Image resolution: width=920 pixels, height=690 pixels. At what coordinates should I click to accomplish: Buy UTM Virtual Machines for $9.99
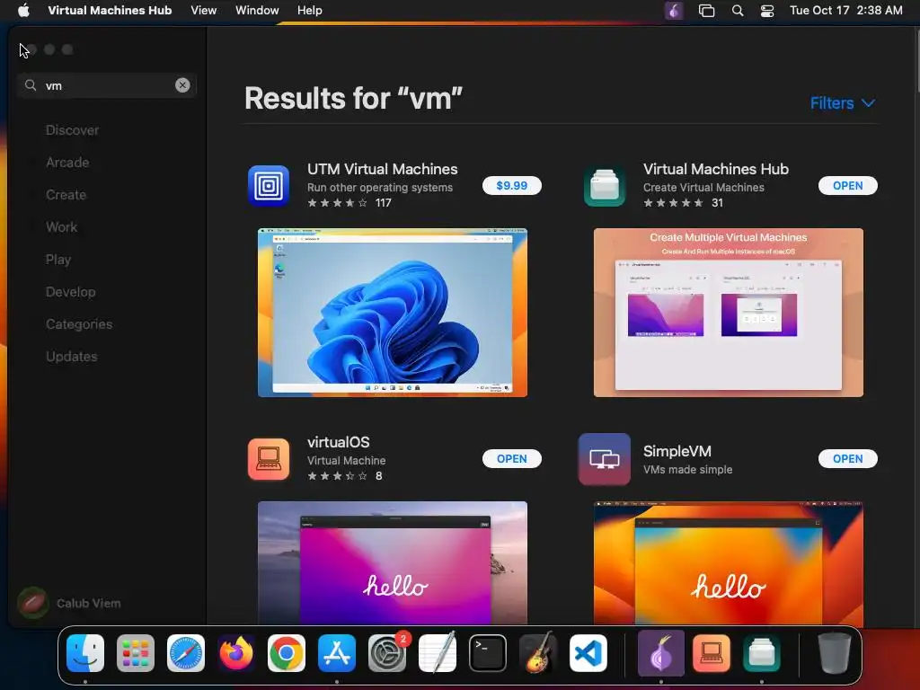pos(511,185)
